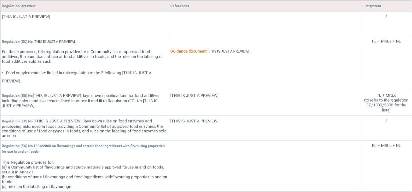The width and height of the screenshot is (412, 192).
Task: Click the orange bullet before Food supplements
Action: click(x=3, y=73)
